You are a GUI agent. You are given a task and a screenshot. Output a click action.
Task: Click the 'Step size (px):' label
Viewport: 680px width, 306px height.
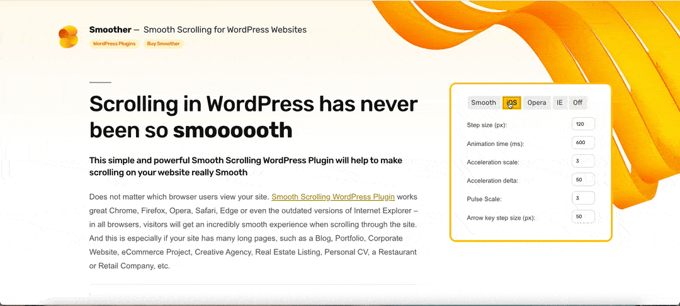[x=487, y=125]
